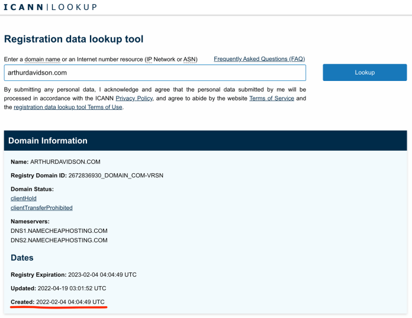412x318 pixels.
Task: Click the clientTransferProhibited status link
Action: point(41,208)
